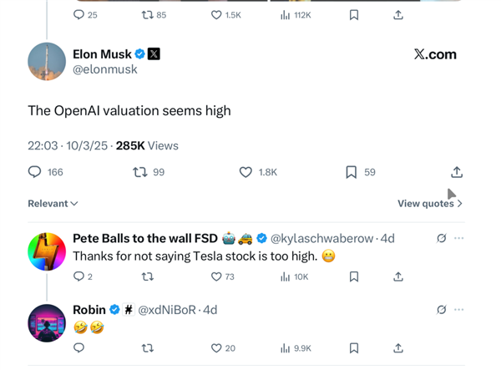Screen dimensions: 501x370
Task: Bookmark Pete Balls' reply
Action: pyautogui.click(x=354, y=276)
